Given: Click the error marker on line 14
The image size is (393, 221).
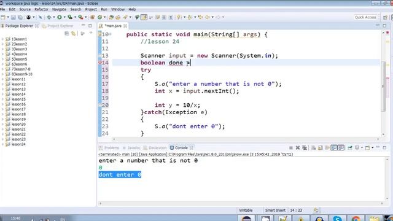Looking at the screenshot, I should pos(99,63).
